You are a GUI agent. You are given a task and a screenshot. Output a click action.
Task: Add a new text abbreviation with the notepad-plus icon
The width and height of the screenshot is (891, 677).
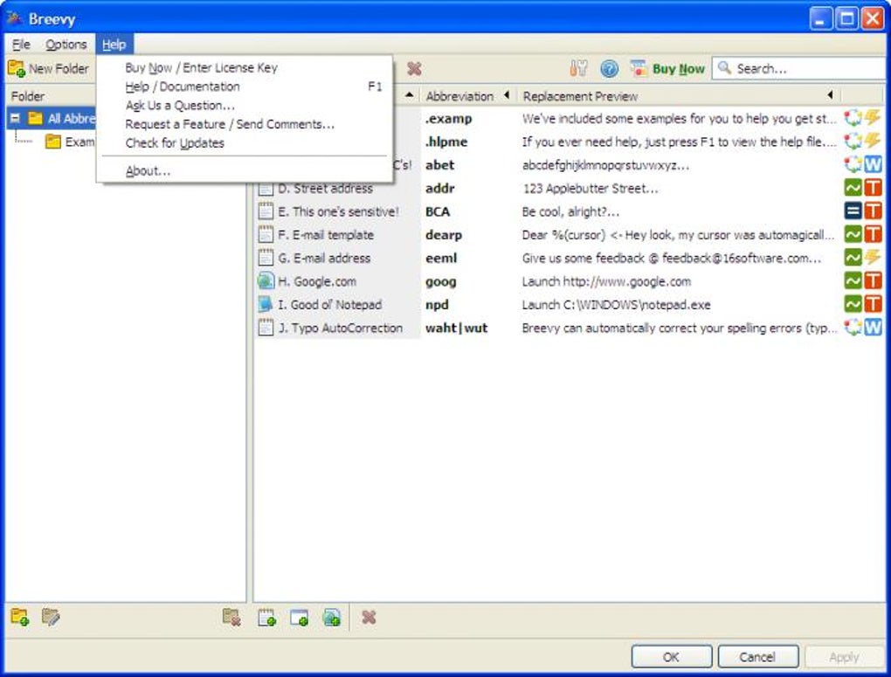[x=267, y=618]
